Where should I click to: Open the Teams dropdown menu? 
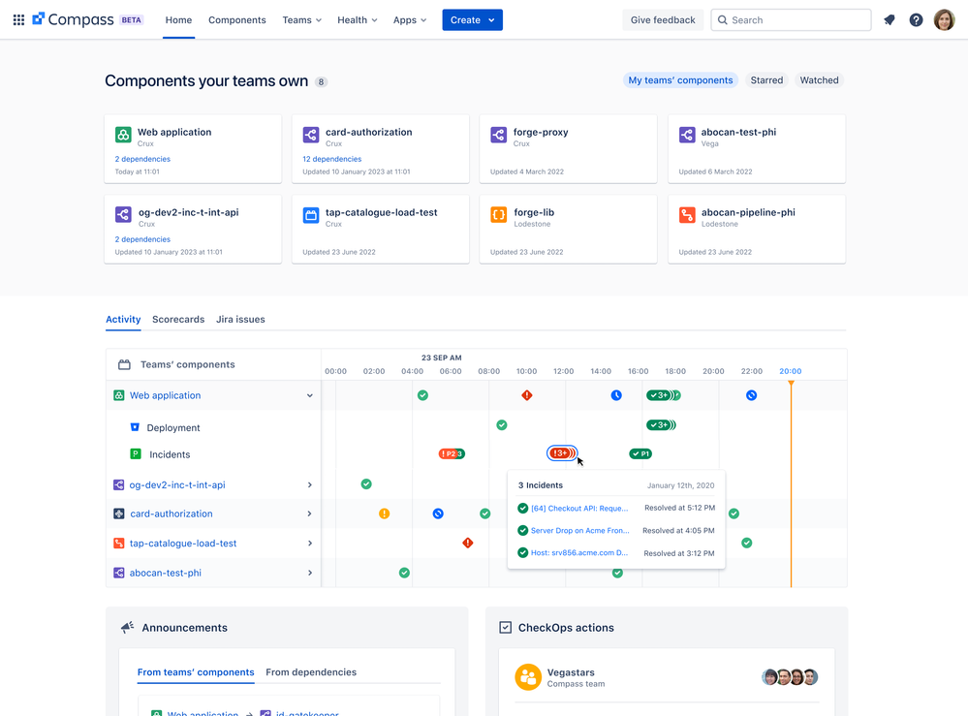[300, 19]
